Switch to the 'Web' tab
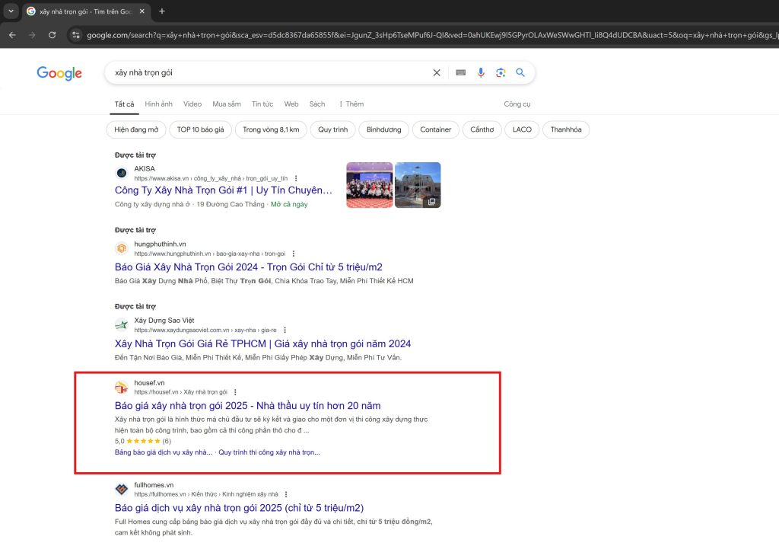 click(x=291, y=104)
